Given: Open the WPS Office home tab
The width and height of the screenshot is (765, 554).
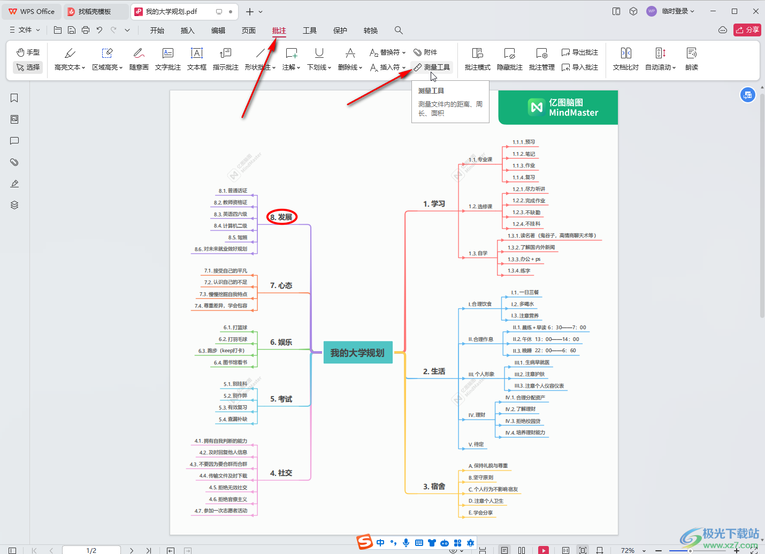Looking at the screenshot, I should (32, 11).
